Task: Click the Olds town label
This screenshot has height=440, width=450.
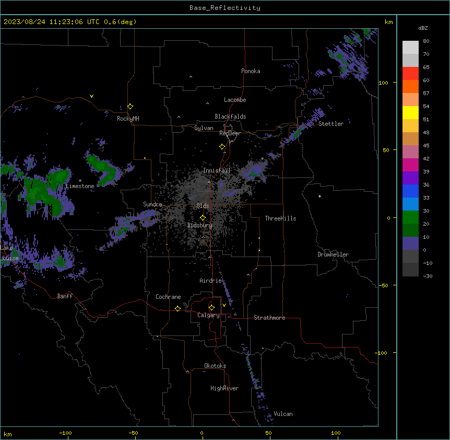Action: coord(203,206)
